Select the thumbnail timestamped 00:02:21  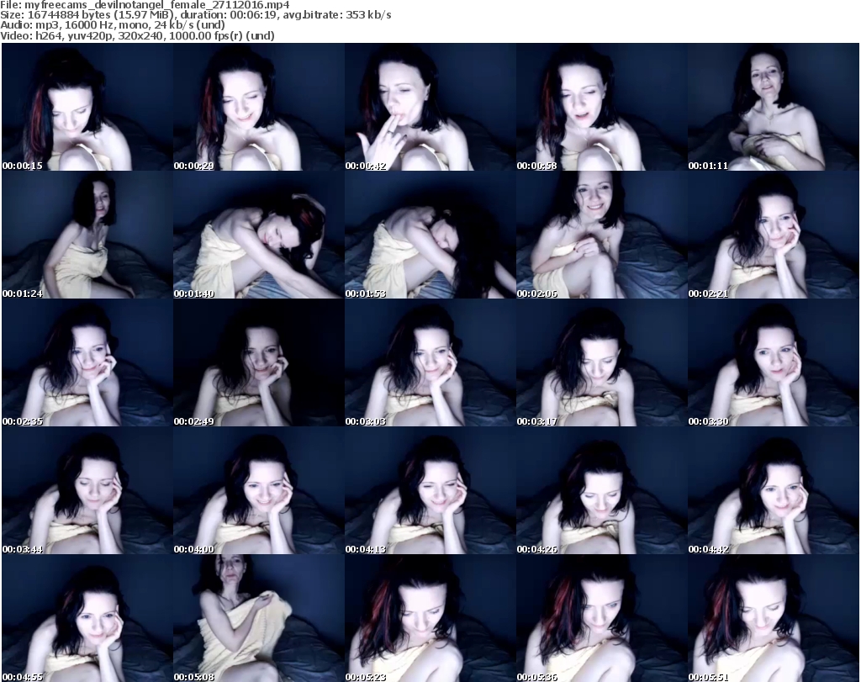pos(774,235)
